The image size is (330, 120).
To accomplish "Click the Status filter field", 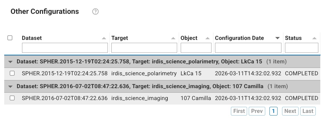I will click(x=302, y=48).
